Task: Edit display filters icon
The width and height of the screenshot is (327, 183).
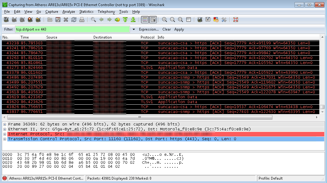Action: pos(208,20)
